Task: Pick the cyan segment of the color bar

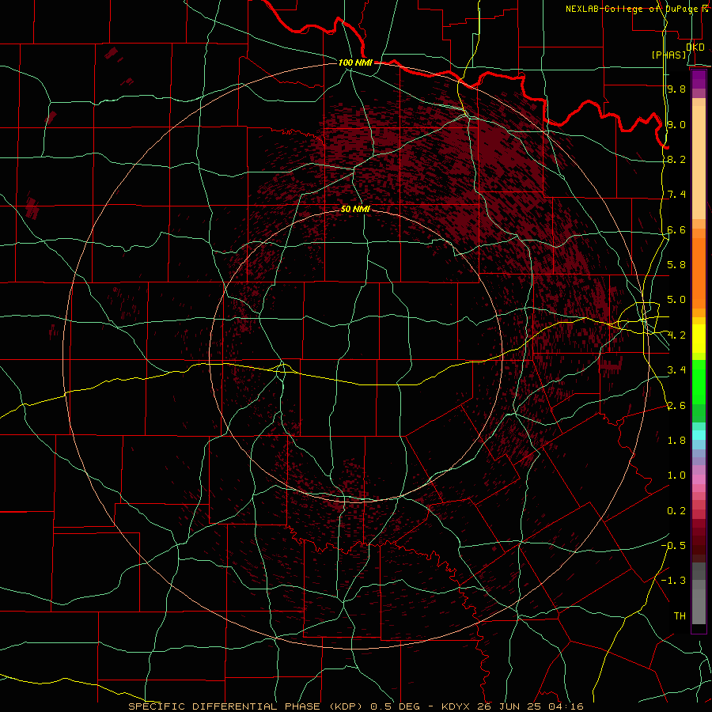Action: [x=699, y=435]
